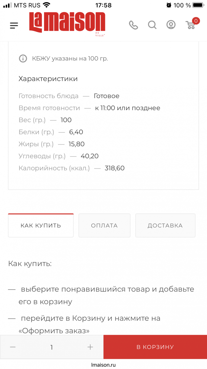Tap the quantity field showing 1
207x369 pixels.
pyautogui.click(x=51, y=347)
